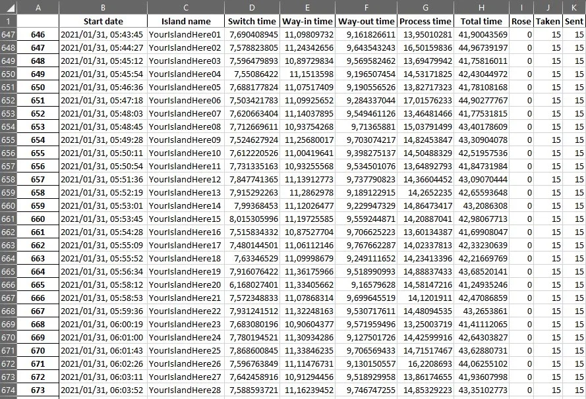Select cell YourIslandHere01
The height and width of the screenshot is (399, 586).
186,35
